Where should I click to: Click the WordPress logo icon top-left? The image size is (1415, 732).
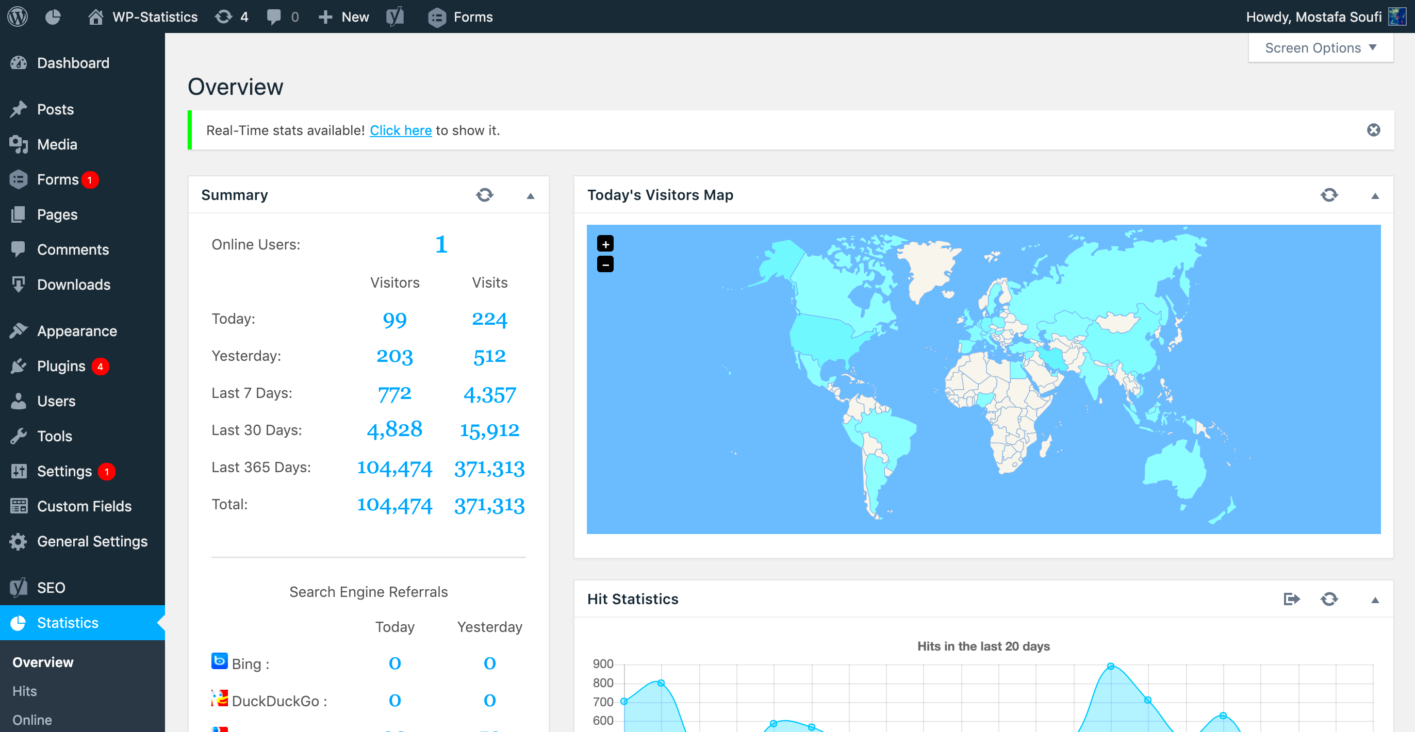[x=18, y=16]
